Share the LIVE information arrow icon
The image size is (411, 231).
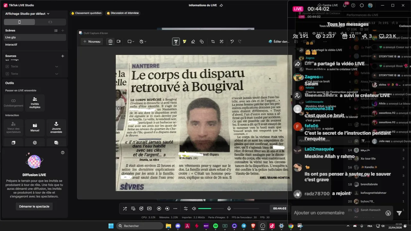coord(221,5)
